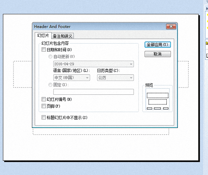Toggle the 页脚 footer checkbox

44,106
